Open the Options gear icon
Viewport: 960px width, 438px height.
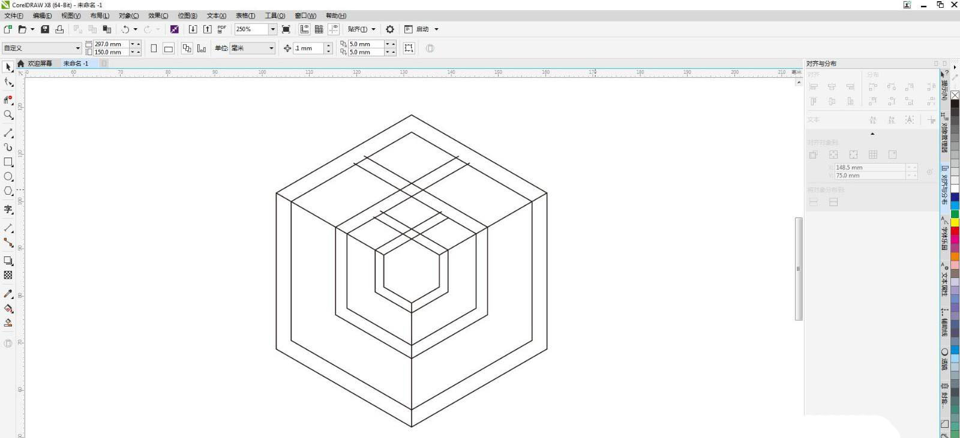click(x=390, y=29)
